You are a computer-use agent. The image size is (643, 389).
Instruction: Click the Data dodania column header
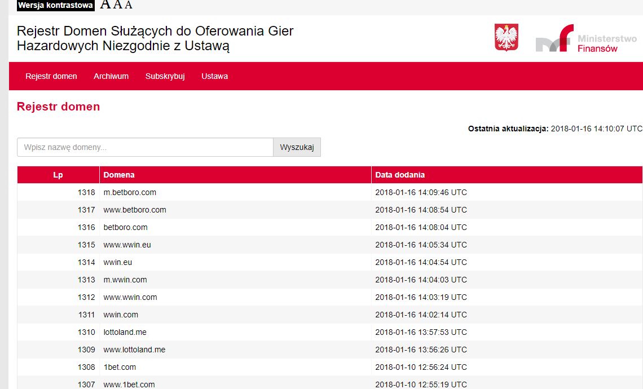point(507,175)
